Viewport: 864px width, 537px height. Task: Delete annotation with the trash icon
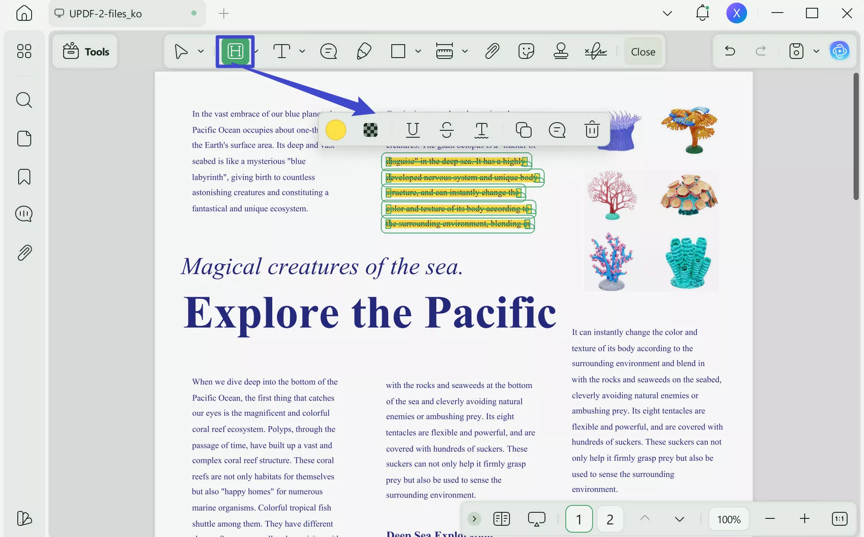tap(592, 129)
